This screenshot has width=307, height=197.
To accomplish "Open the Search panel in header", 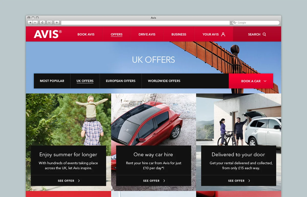I will click(x=257, y=34).
